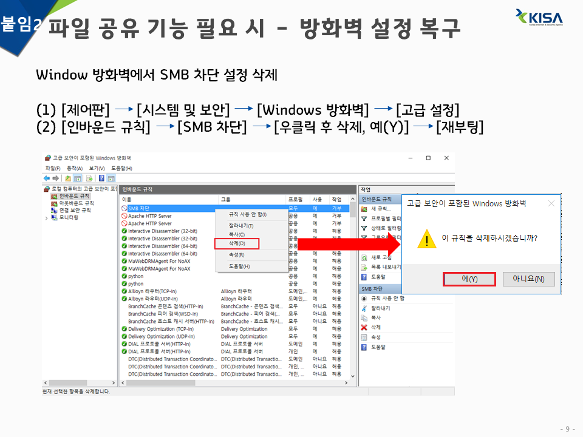Select the AllJoyn 라우터(UDP-In) rule
The image size is (583, 437).
tap(234, 299)
